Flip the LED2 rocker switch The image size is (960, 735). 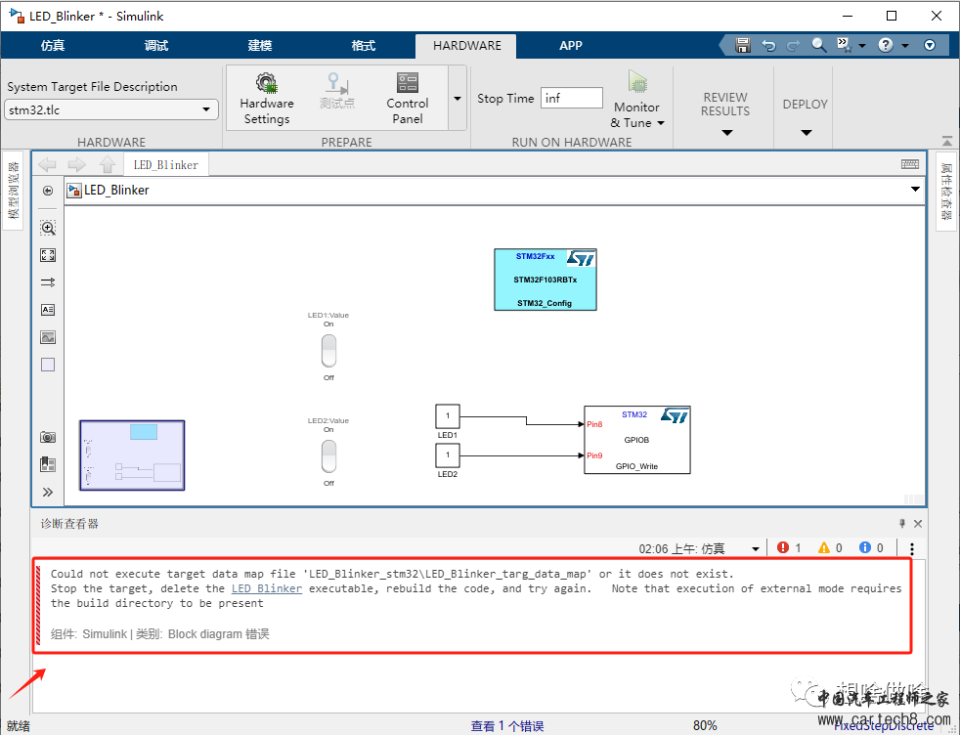[328, 455]
